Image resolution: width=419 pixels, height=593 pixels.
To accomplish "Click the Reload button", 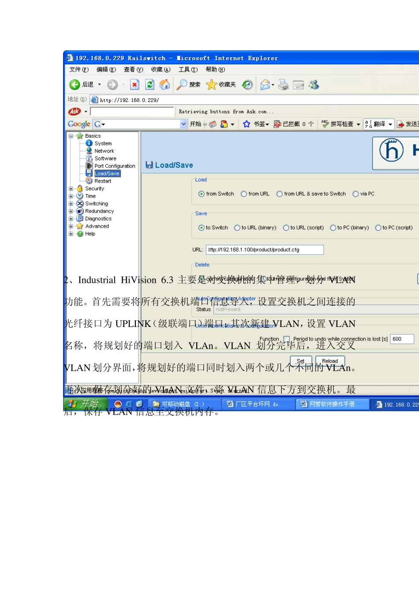I will point(330,361).
